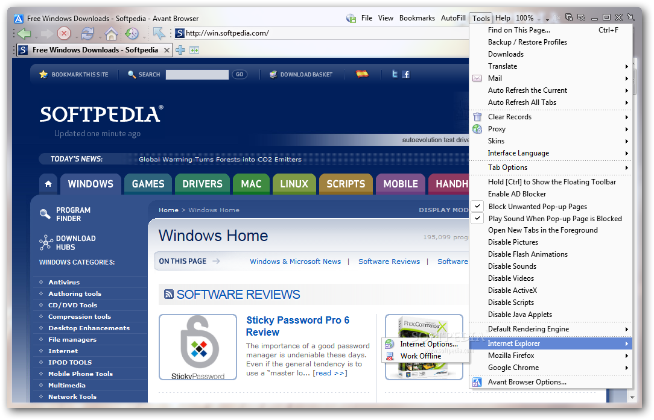Close the Free Windows Downloads tab
Image resolution: width=654 pixels, height=420 pixels.
click(167, 50)
